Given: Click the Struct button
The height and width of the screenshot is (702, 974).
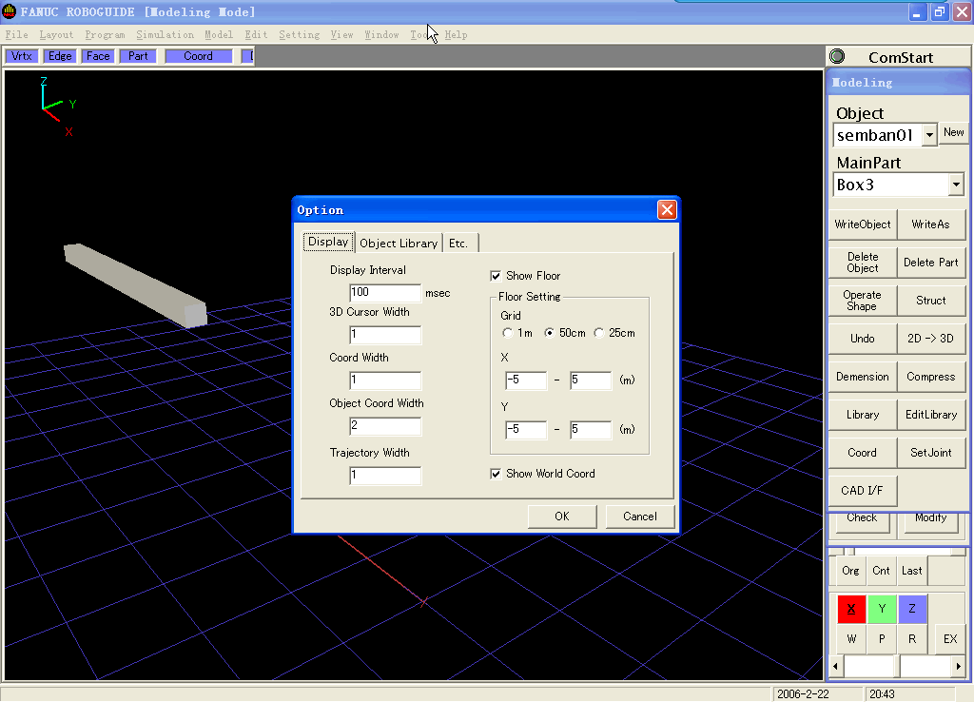Looking at the screenshot, I should coord(930,301).
